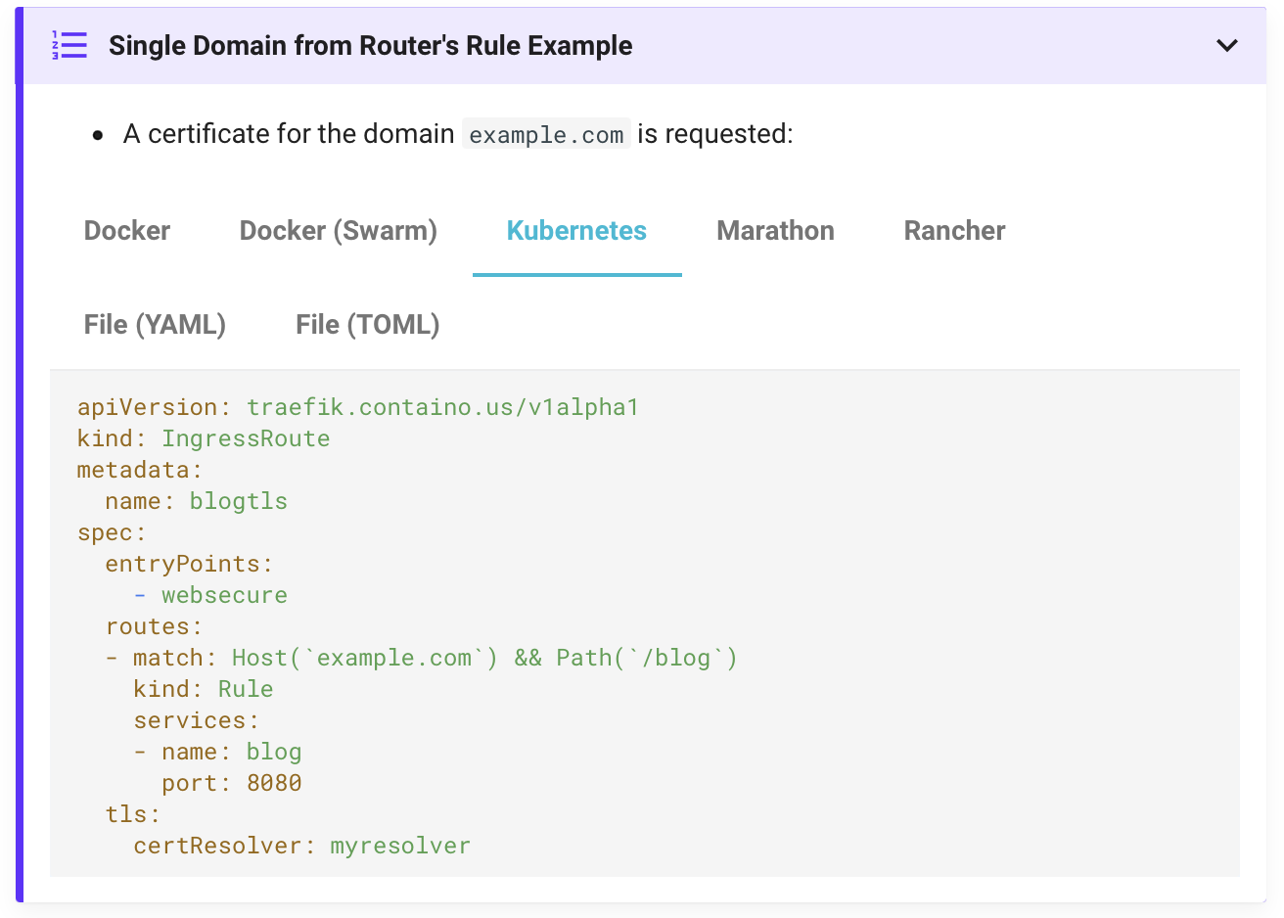
Task: Collapse the example with the chevron arrow
Action: (x=1226, y=46)
